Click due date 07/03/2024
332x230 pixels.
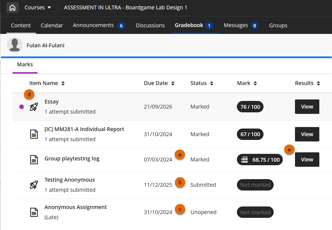pos(158,160)
